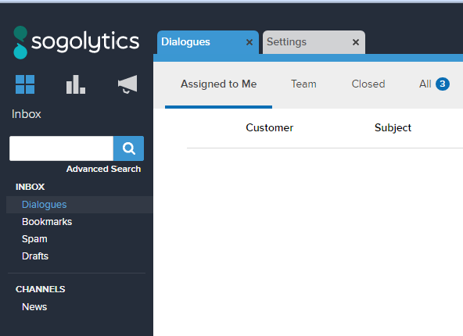Image resolution: width=463 pixels, height=336 pixels.
Task: Open the megaphone announcements icon
Action: (127, 84)
